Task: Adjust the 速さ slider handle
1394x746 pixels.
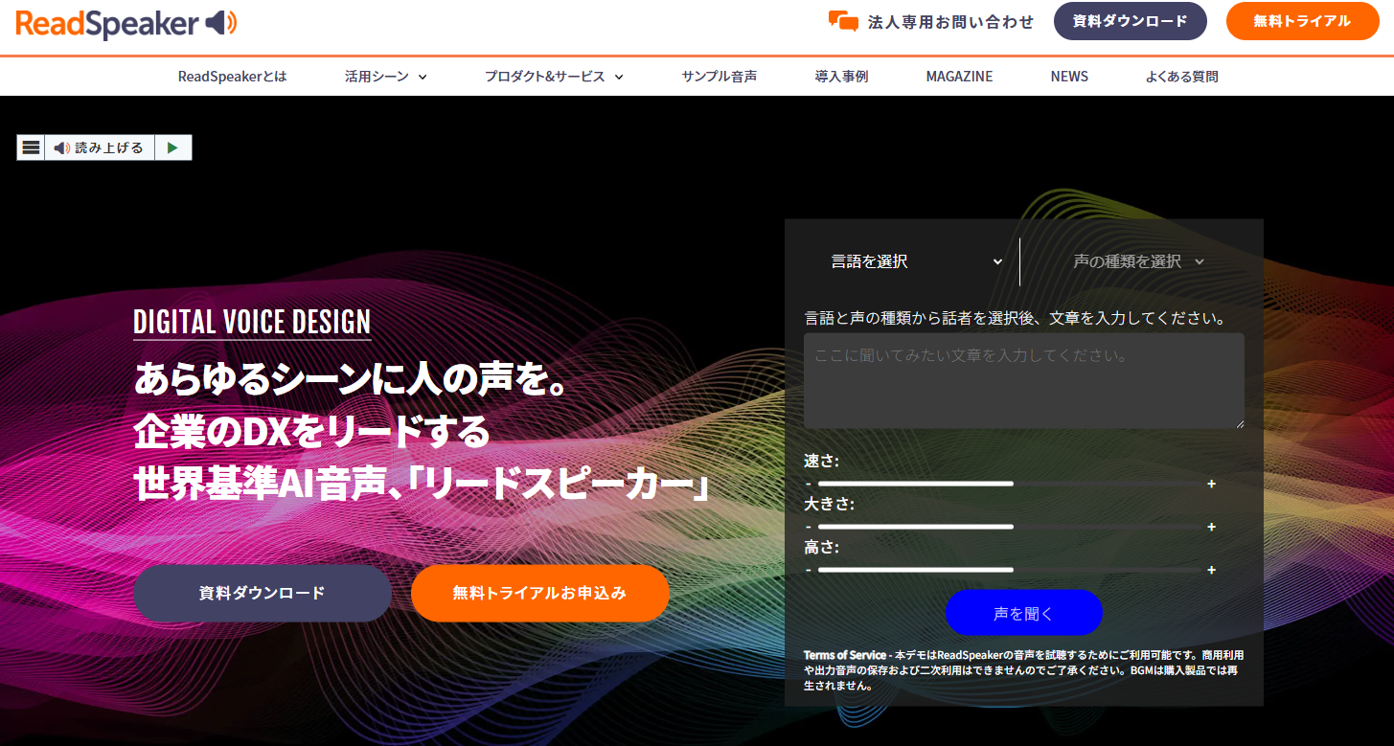Action: pyautogui.click(x=1012, y=484)
